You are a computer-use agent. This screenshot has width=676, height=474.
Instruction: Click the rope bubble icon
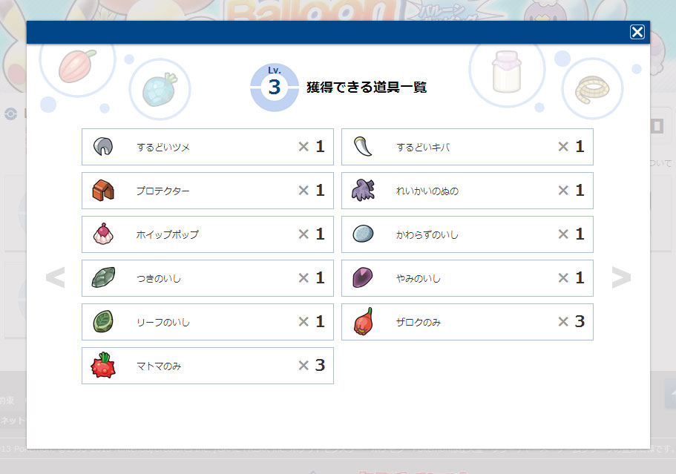click(x=592, y=90)
